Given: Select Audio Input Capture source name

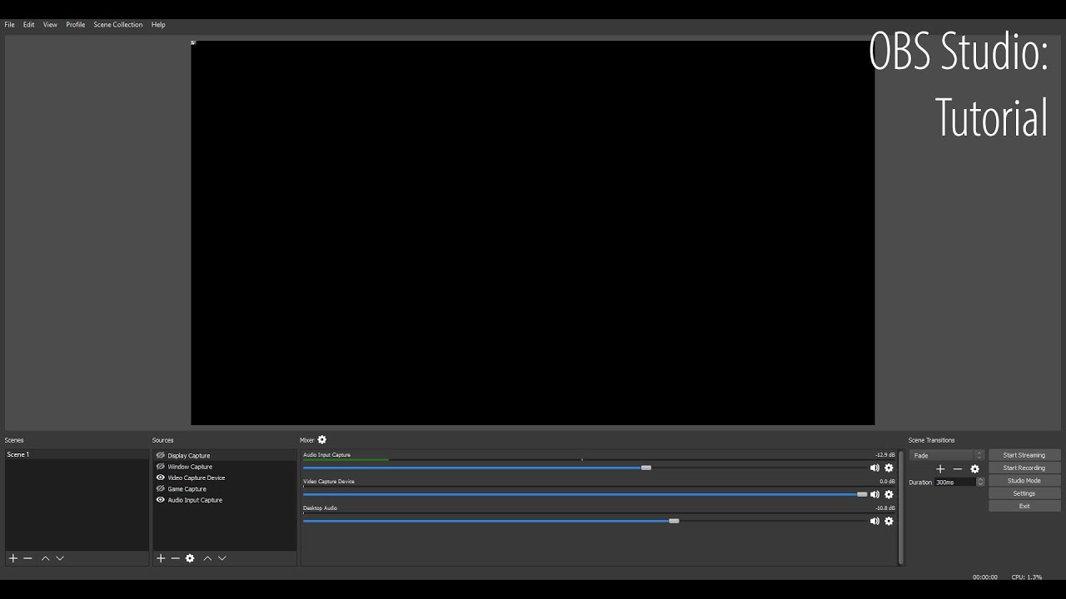Looking at the screenshot, I should [195, 500].
